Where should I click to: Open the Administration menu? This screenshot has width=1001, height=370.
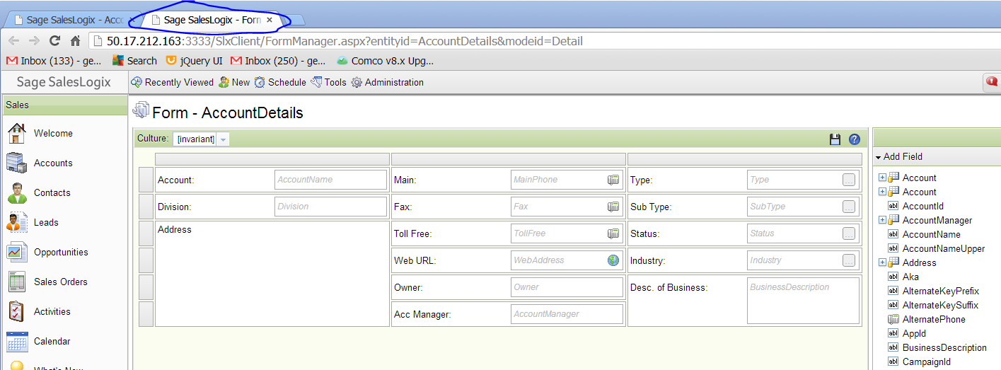387,82
